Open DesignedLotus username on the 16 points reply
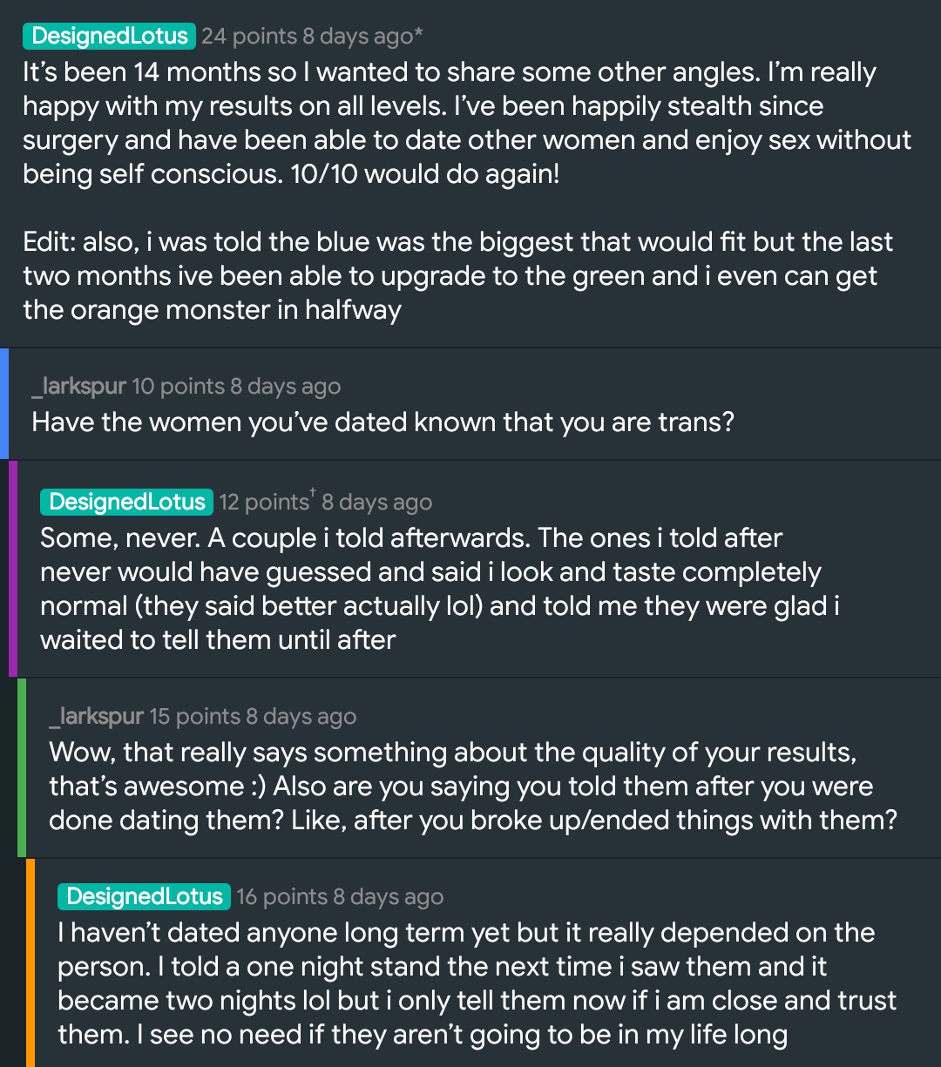The height and width of the screenshot is (1067, 941). tap(144, 896)
